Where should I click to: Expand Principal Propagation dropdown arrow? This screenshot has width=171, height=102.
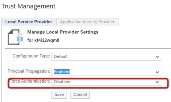point(157,72)
